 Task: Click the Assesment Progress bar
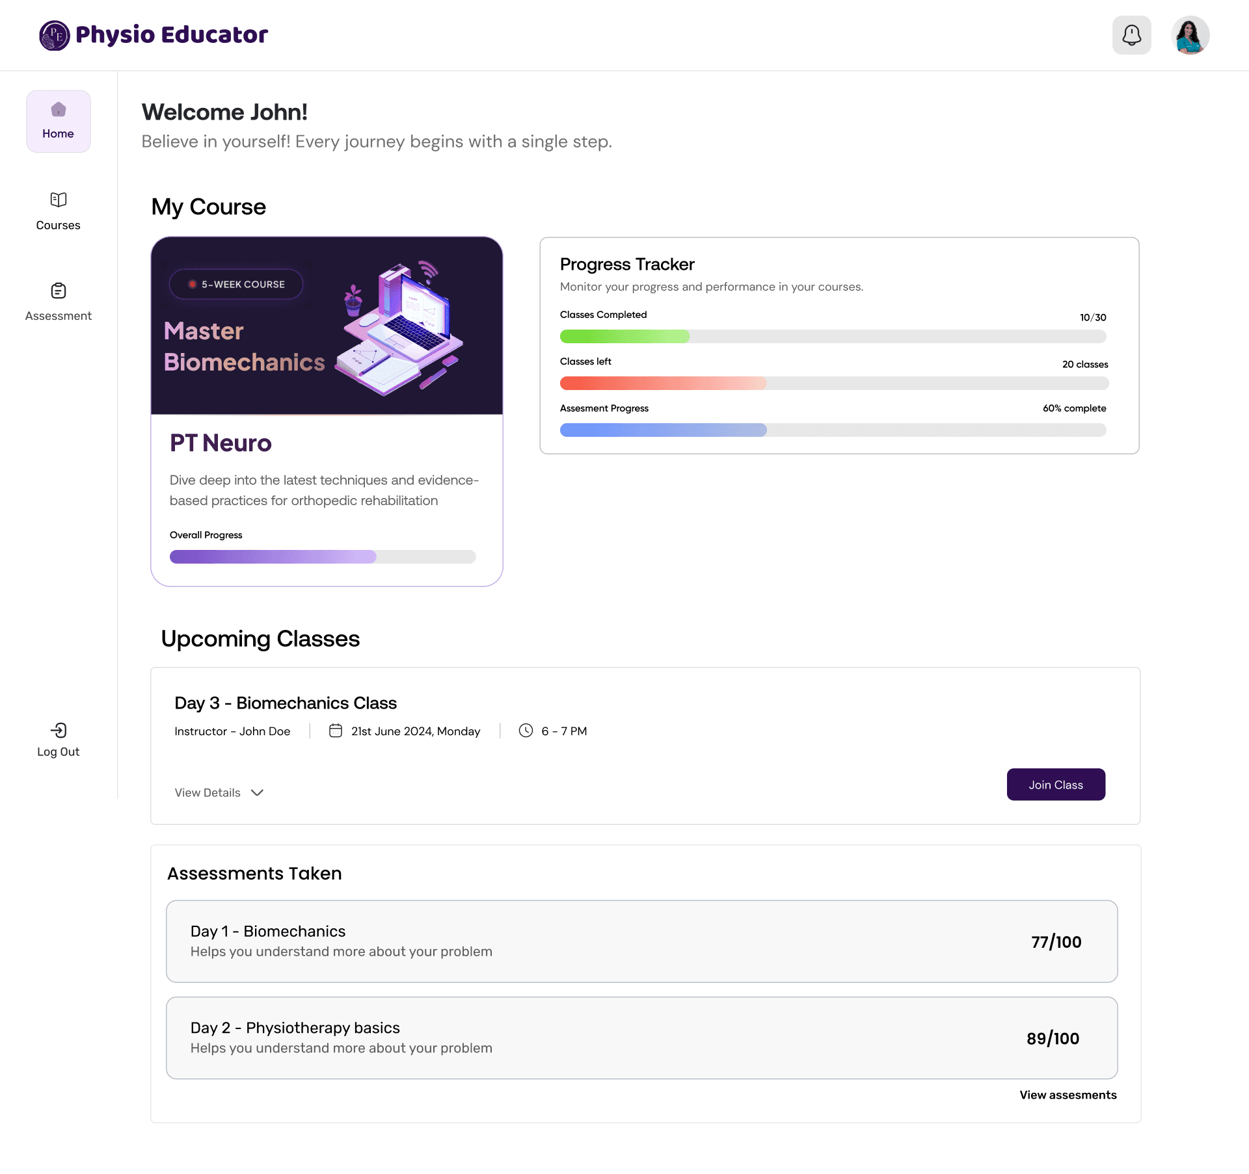click(x=833, y=430)
